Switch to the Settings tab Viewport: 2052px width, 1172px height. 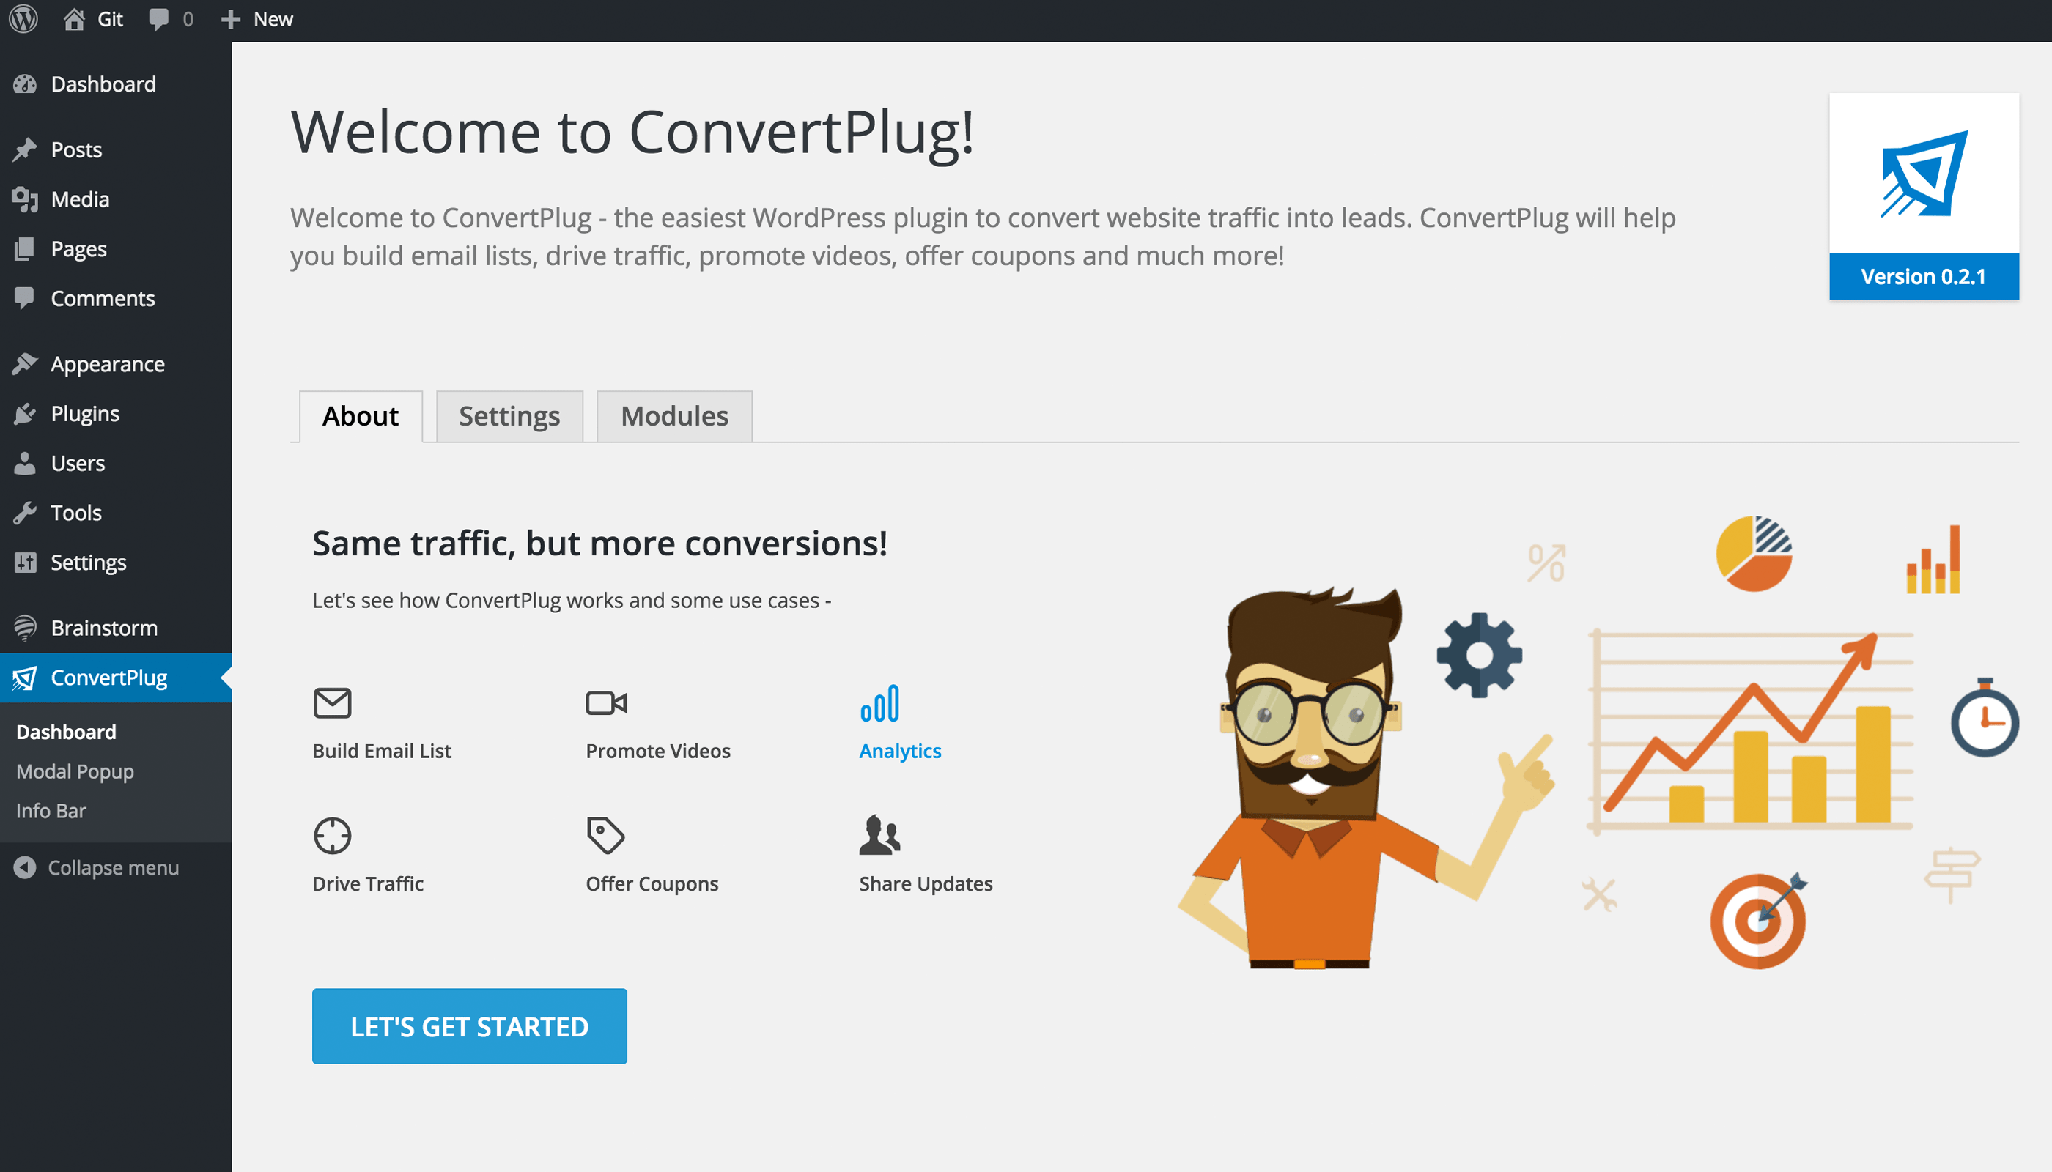click(x=509, y=416)
